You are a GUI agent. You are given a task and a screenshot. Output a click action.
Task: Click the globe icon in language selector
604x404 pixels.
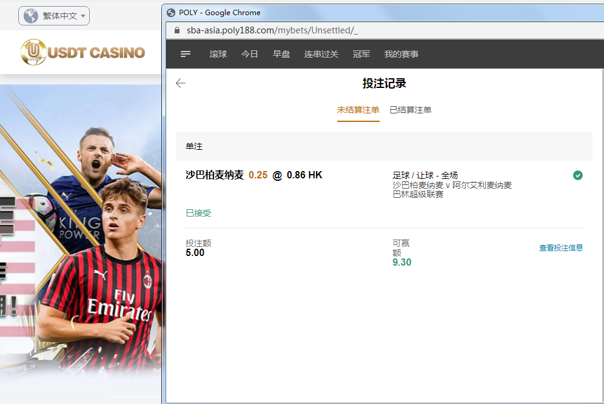31,16
